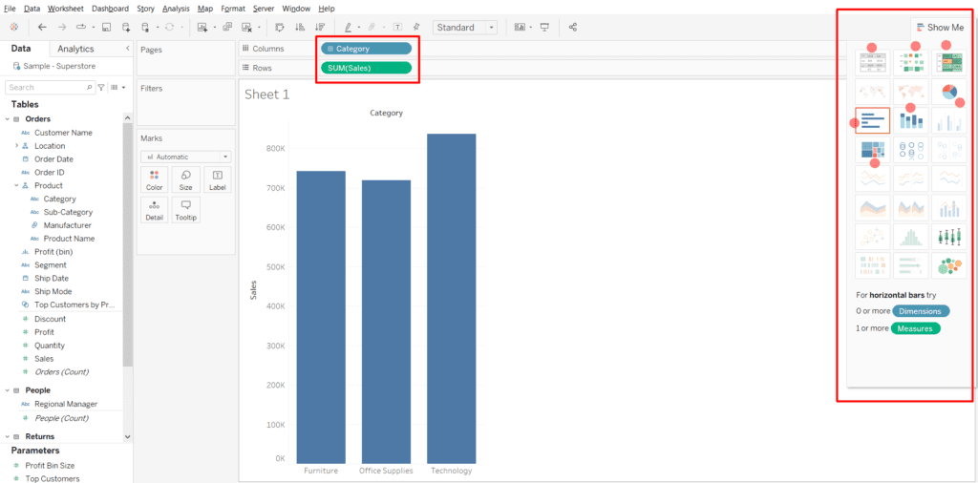Switch to the Data tab
Viewport: 978px width, 483px height.
click(21, 49)
